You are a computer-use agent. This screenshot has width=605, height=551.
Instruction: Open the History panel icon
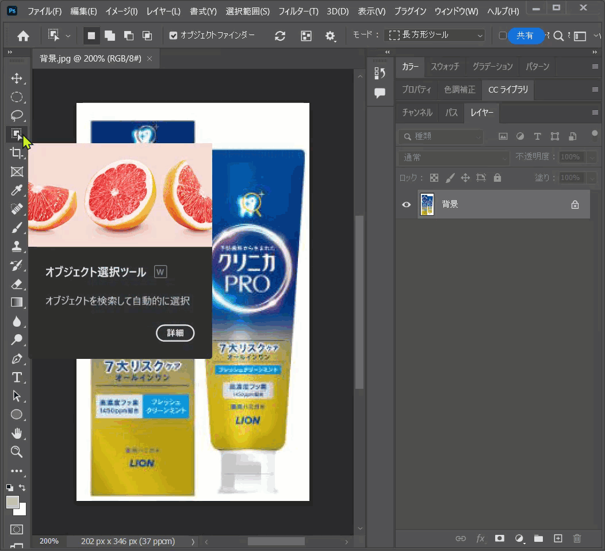pos(380,73)
